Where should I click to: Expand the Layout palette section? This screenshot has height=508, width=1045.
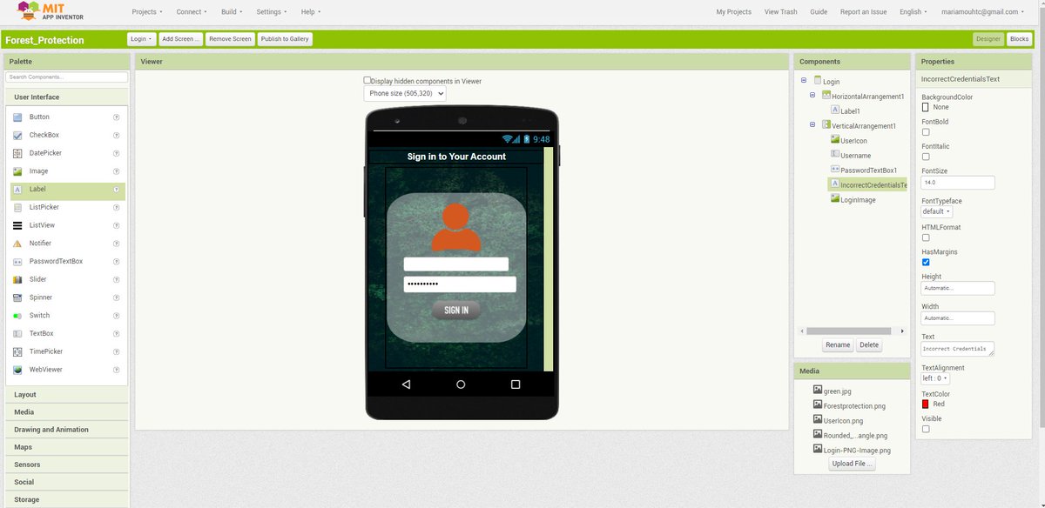(x=68, y=395)
